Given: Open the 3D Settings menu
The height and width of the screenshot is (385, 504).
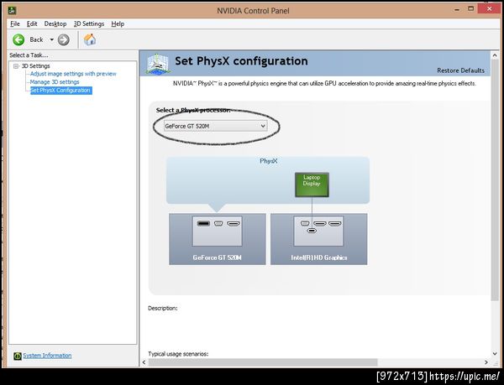Looking at the screenshot, I should [89, 23].
